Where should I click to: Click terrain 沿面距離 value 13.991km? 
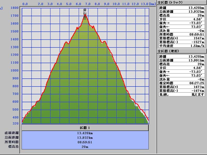click(x=196, y=60)
